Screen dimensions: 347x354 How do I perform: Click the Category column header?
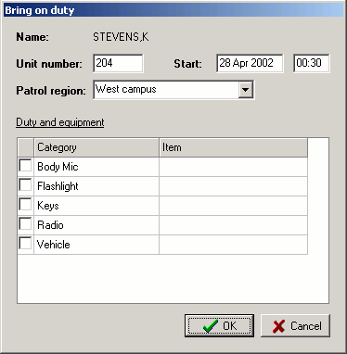pyautogui.click(x=96, y=147)
